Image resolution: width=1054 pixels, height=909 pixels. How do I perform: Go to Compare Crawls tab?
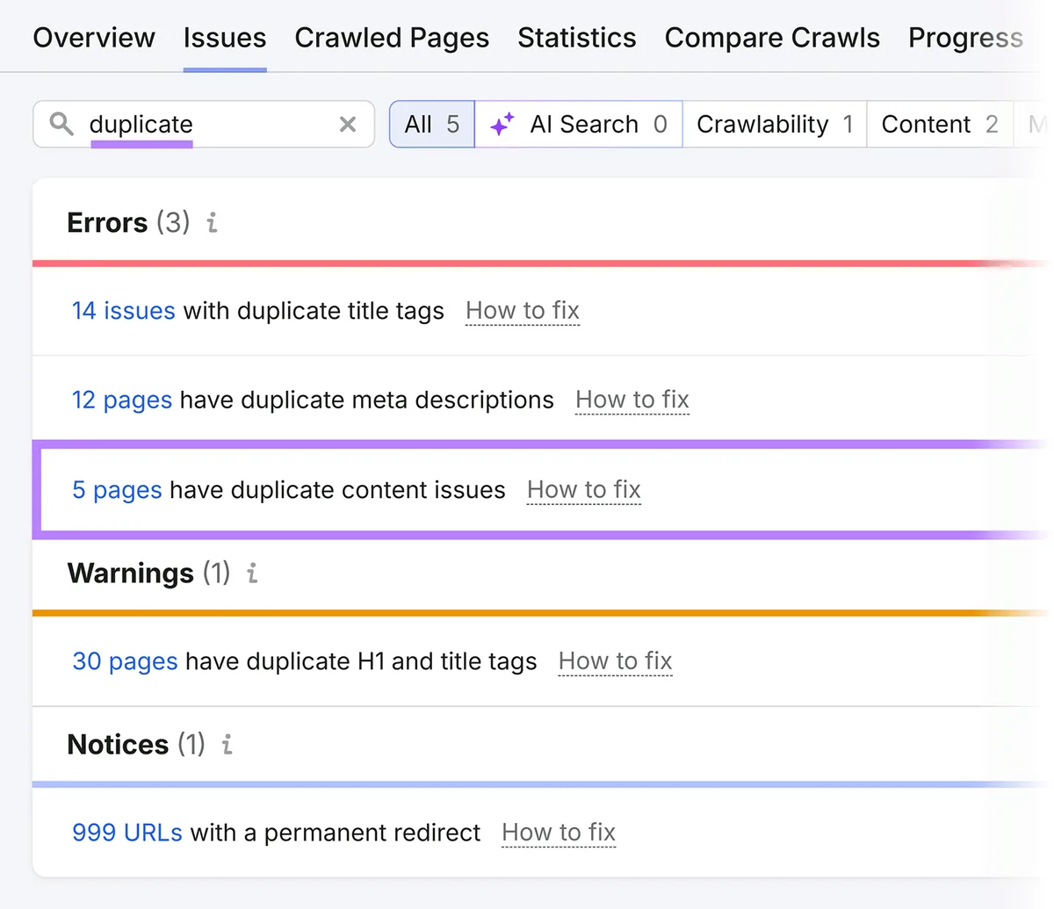click(x=772, y=38)
